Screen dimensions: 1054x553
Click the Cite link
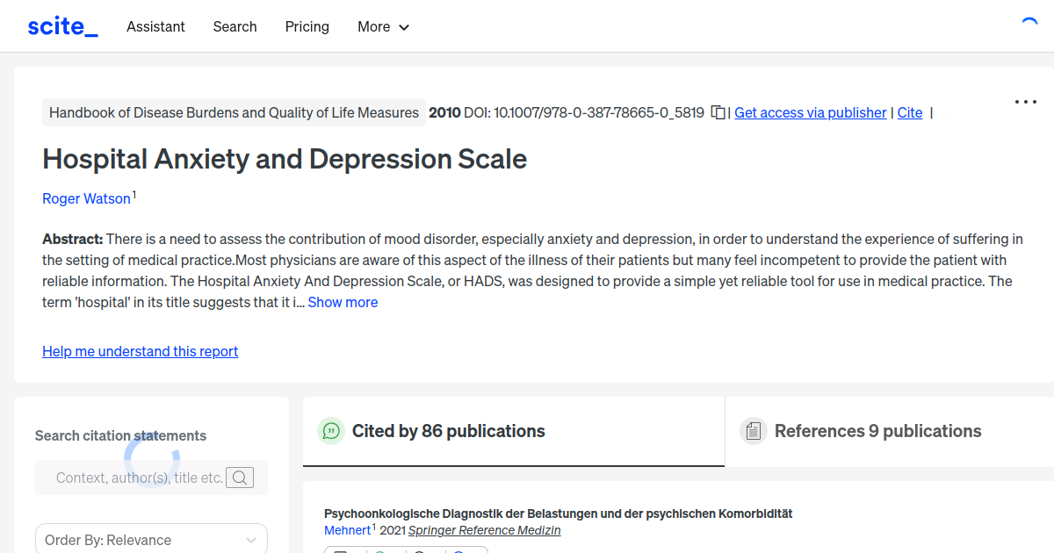tap(910, 112)
